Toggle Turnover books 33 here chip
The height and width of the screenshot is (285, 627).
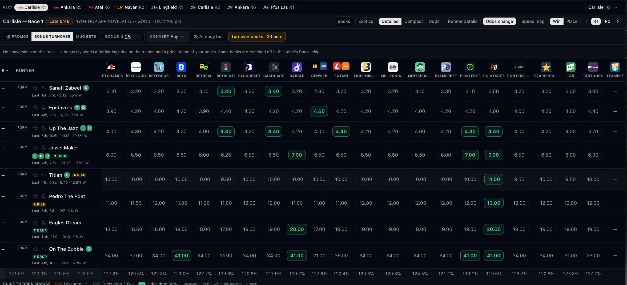(x=257, y=36)
